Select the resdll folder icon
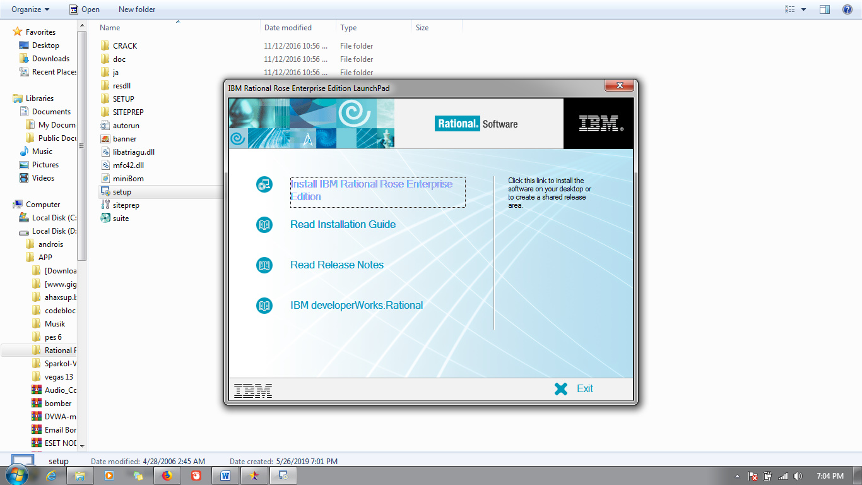Screen dimensions: 862x485 (x=105, y=86)
